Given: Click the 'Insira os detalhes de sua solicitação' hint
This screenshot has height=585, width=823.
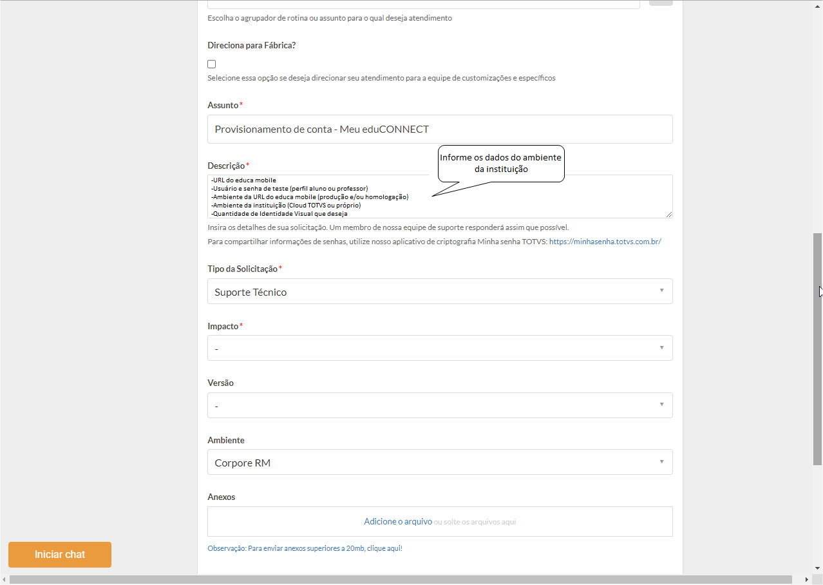Looking at the screenshot, I should pyautogui.click(x=388, y=227).
